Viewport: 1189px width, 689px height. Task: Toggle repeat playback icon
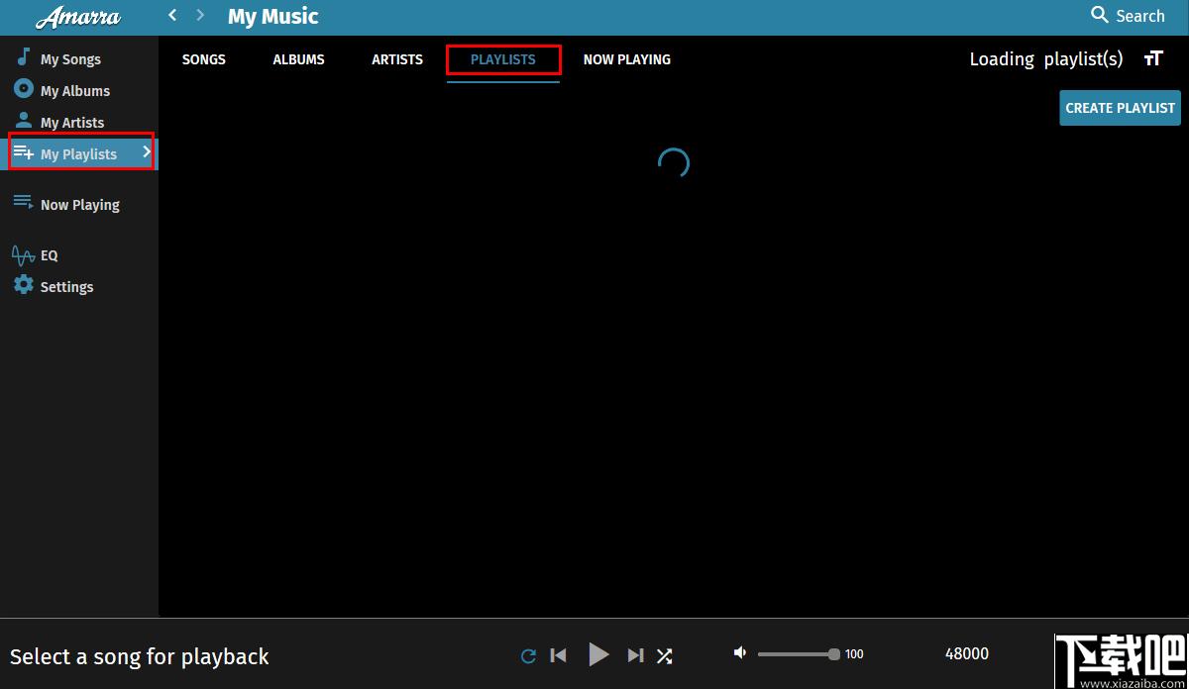tap(528, 655)
